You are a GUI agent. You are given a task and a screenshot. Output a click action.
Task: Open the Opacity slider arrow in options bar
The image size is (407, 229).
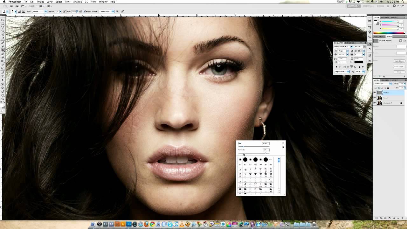61,11
